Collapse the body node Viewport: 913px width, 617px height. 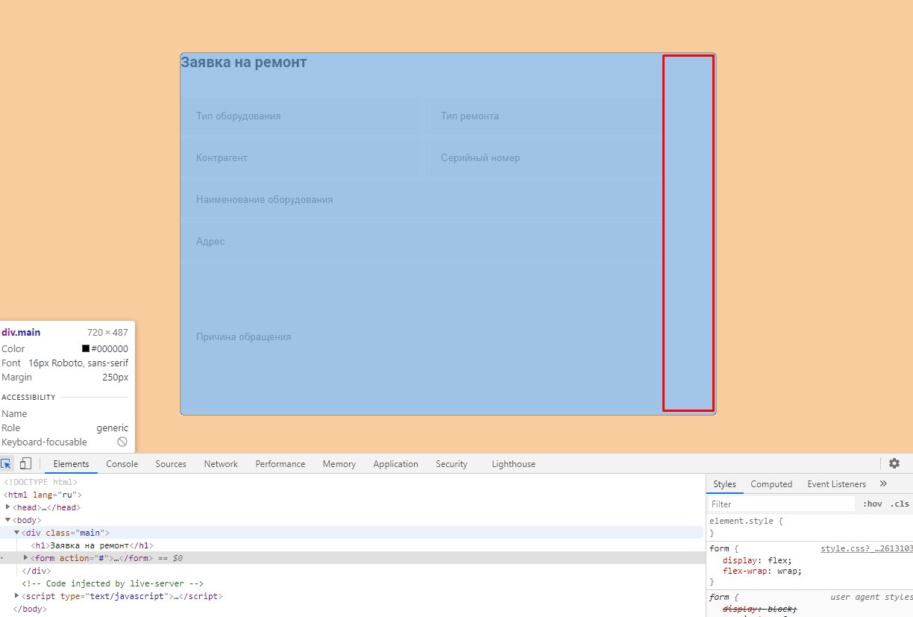[7, 519]
